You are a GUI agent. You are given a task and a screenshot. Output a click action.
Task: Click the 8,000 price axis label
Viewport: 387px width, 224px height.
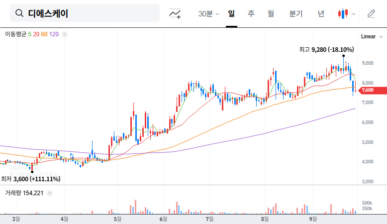(368, 83)
